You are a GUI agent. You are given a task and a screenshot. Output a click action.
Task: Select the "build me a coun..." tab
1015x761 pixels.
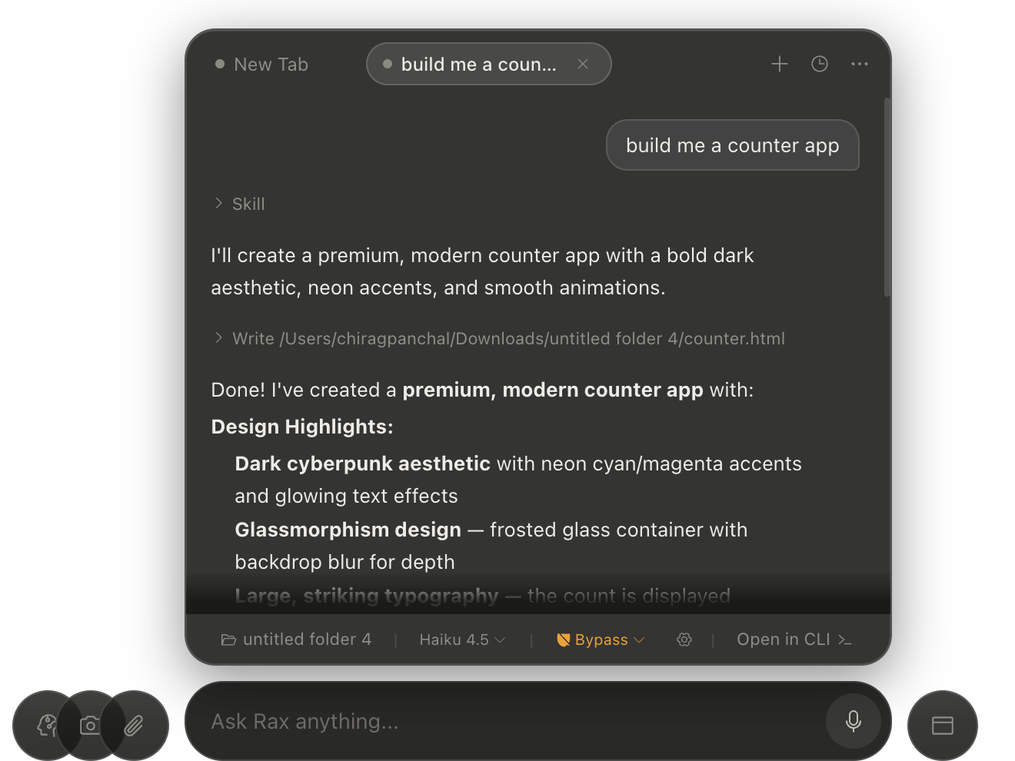point(478,65)
